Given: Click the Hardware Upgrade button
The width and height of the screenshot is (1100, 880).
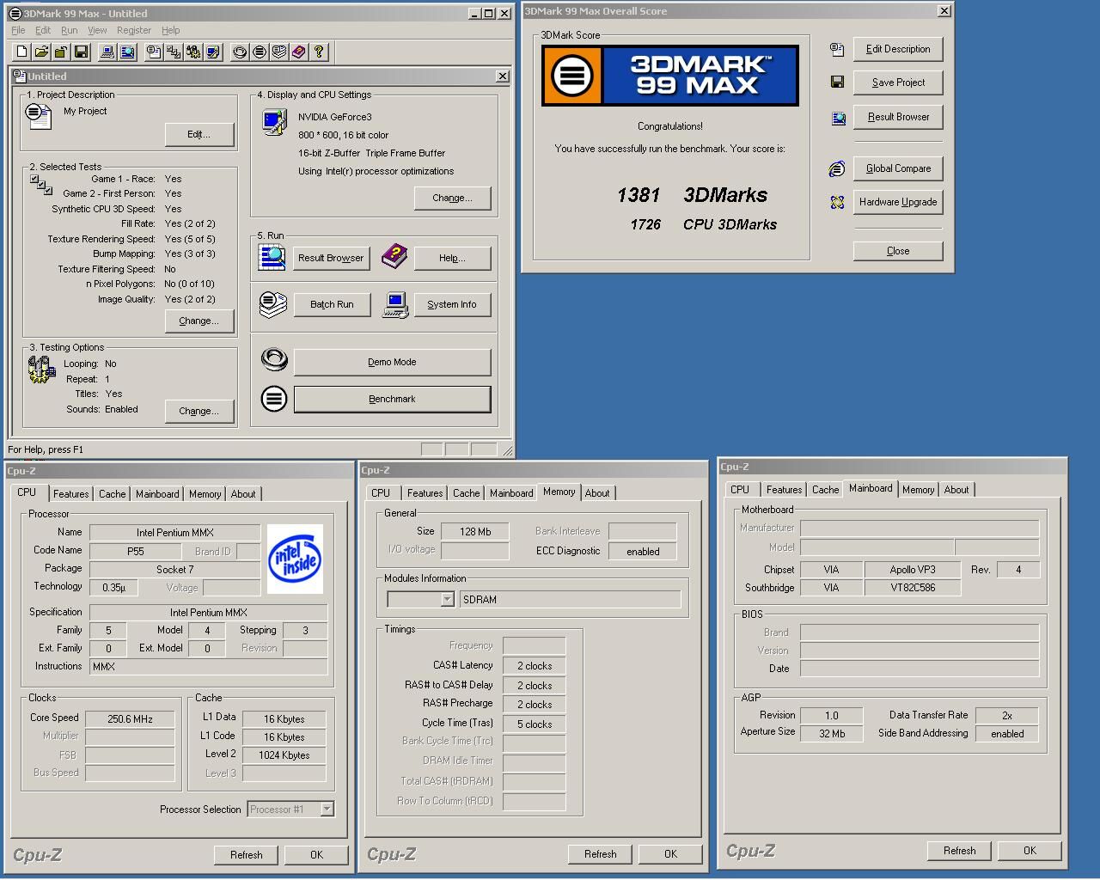Looking at the screenshot, I should (898, 202).
